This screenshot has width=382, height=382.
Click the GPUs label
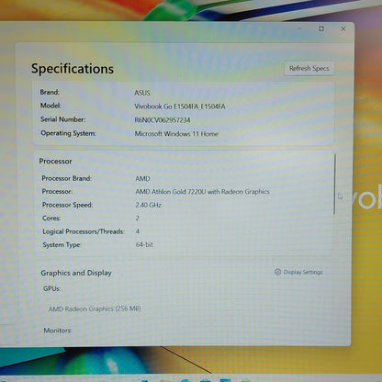(52, 288)
